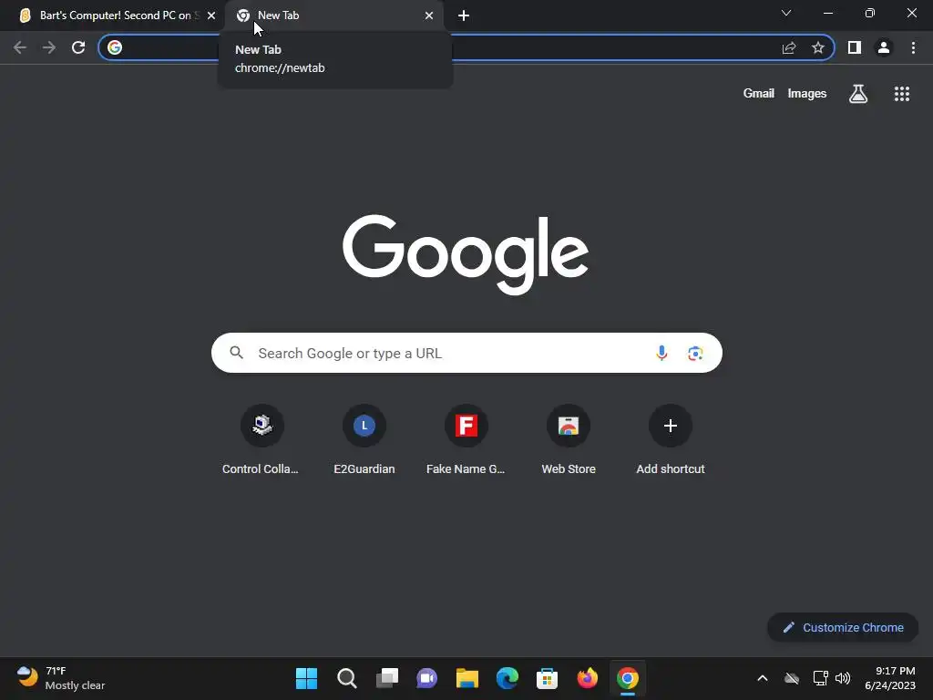Close the Bart's Computer tab

[x=211, y=15]
